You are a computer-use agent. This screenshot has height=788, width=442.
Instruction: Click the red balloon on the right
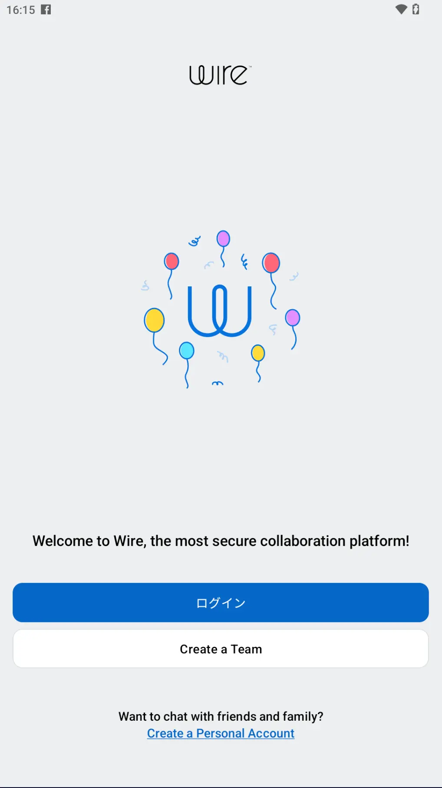271,262
